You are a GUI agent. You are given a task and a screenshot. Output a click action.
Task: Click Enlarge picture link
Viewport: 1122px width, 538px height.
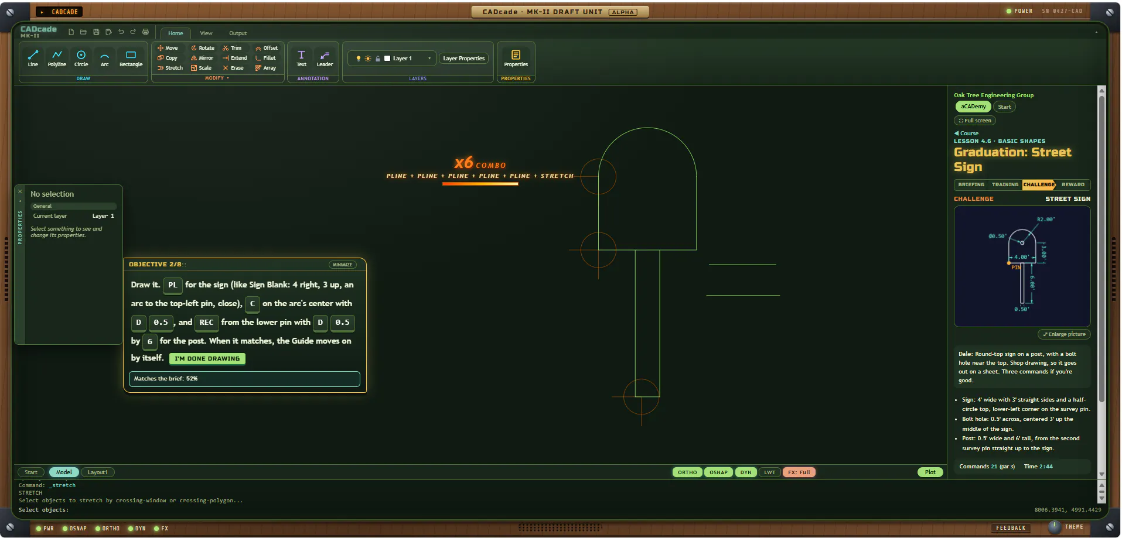pos(1064,334)
